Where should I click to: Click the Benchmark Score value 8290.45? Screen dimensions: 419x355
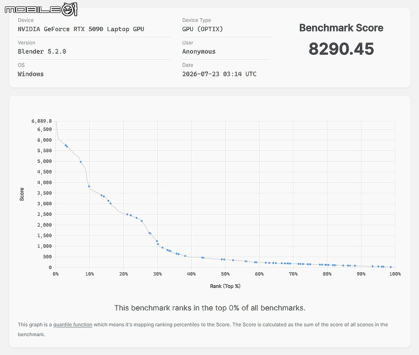341,49
